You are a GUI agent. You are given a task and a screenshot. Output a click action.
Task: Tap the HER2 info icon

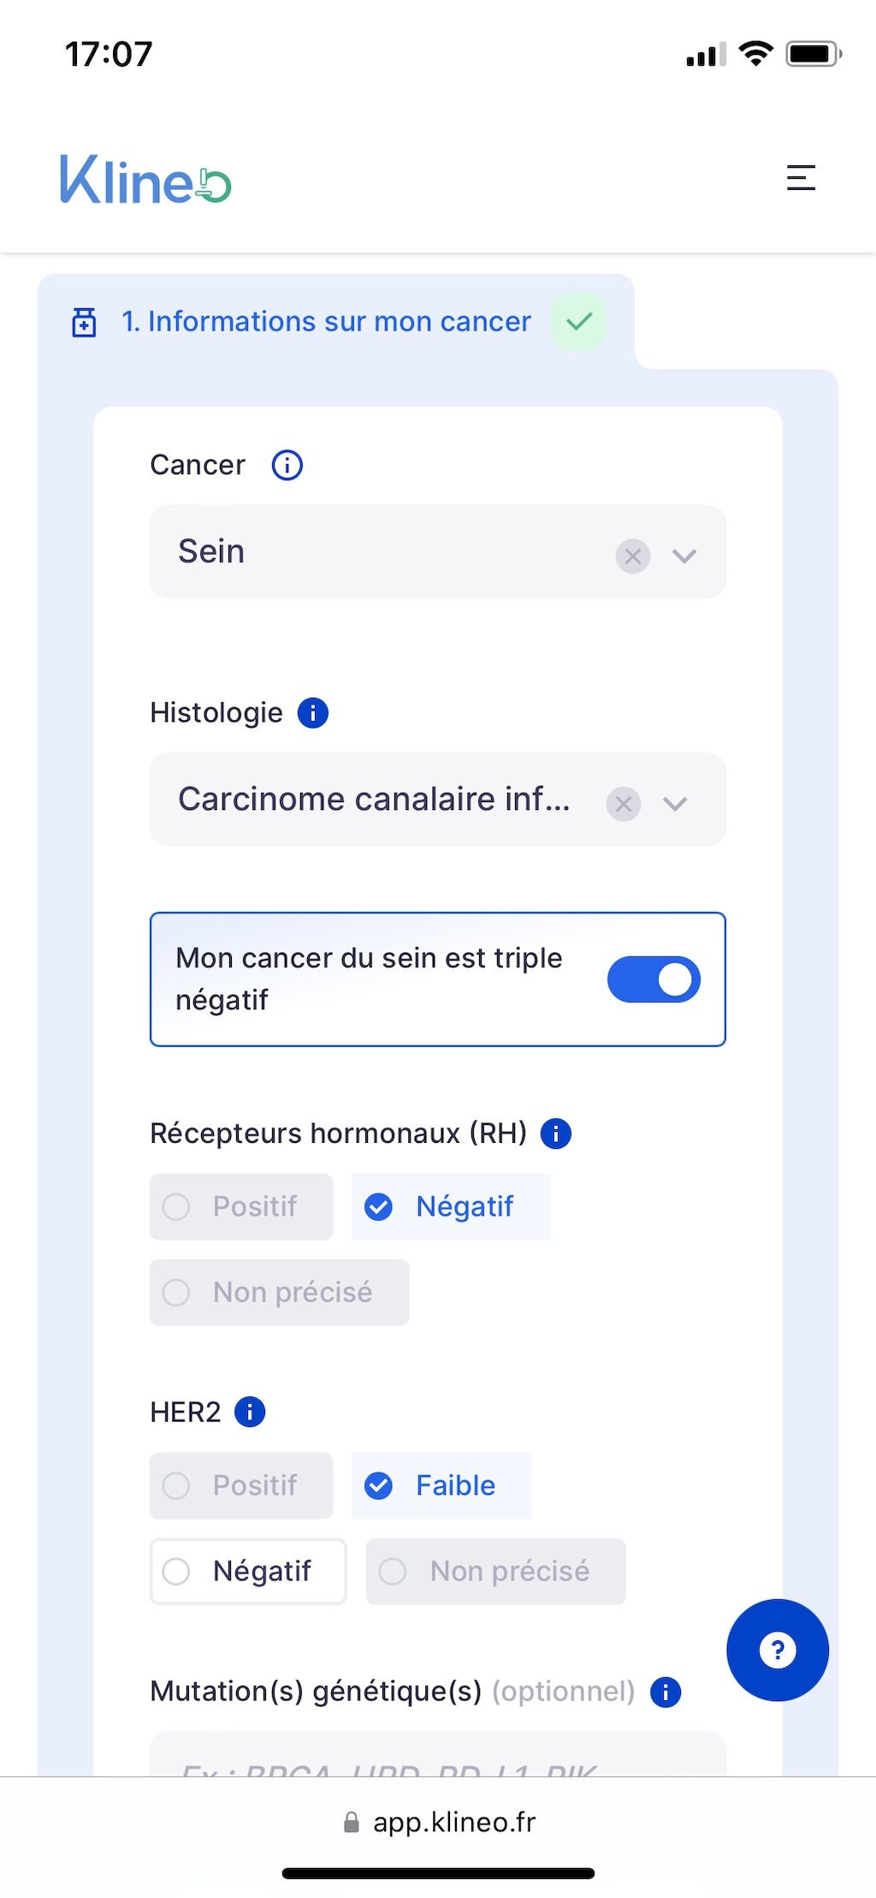(x=250, y=1412)
